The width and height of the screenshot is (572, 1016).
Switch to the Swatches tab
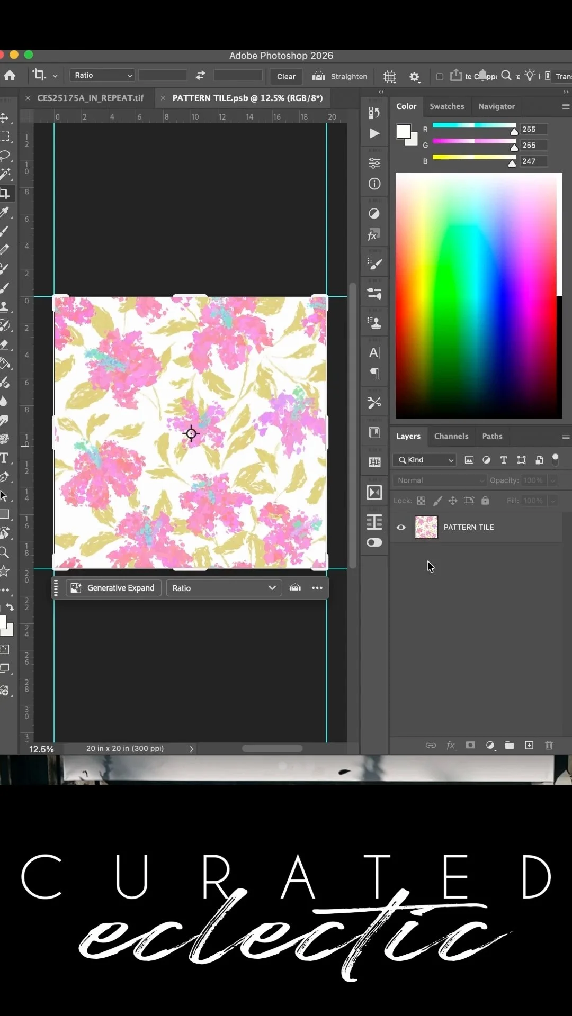pyautogui.click(x=447, y=106)
